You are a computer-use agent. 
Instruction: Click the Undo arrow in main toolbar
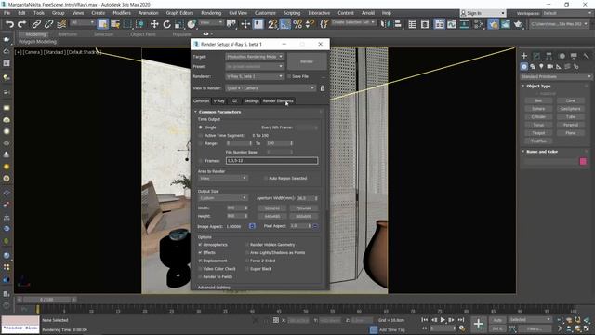(9, 24)
